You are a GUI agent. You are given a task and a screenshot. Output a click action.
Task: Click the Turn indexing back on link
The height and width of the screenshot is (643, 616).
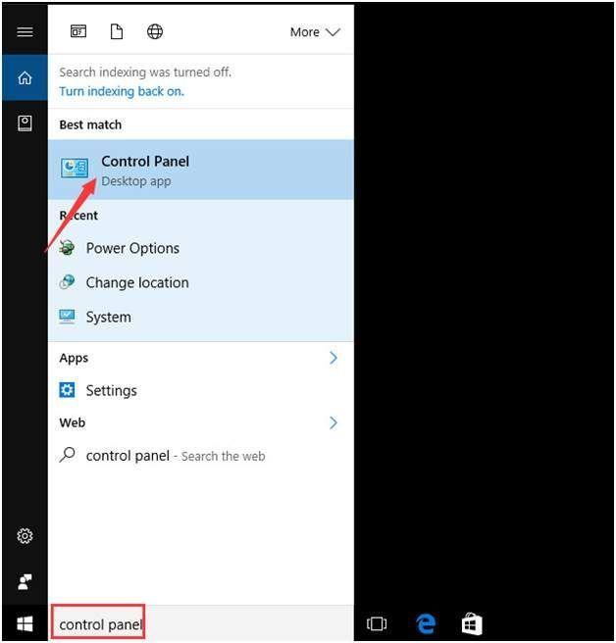coord(122,91)
